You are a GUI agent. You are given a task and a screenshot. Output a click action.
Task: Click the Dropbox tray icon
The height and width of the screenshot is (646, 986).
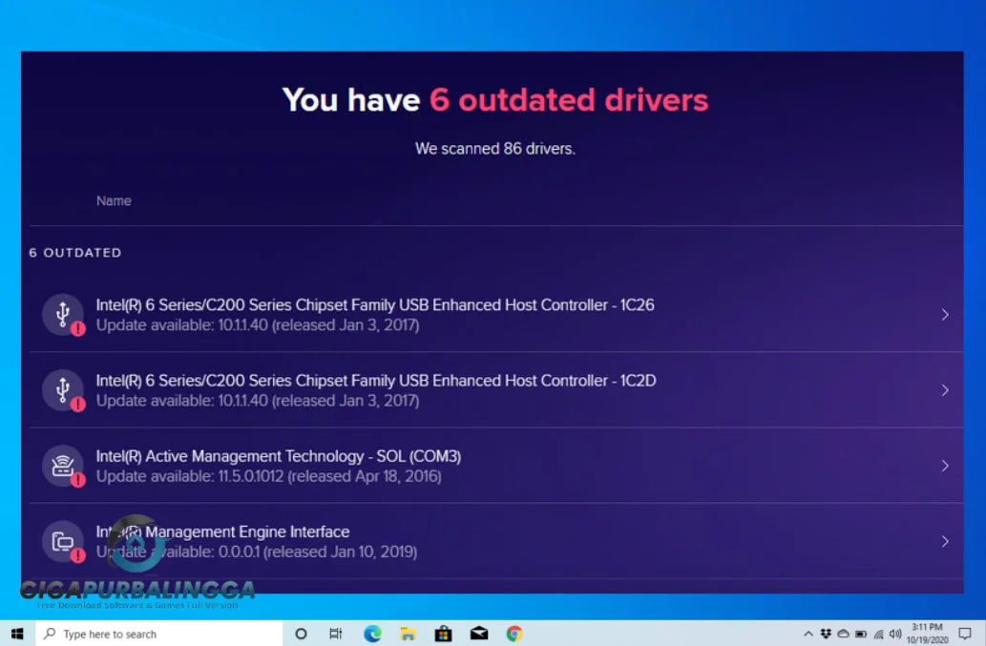826,634
